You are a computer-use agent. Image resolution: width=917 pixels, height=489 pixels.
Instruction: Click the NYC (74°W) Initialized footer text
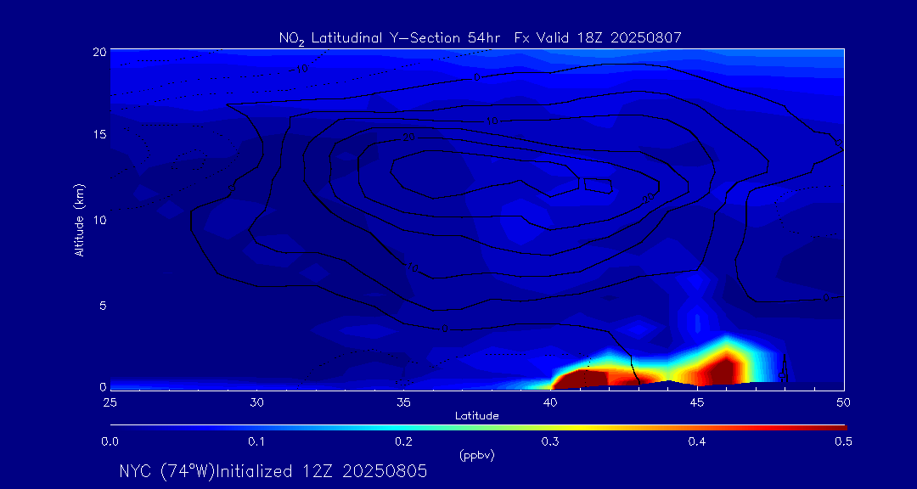pos(273,471)
